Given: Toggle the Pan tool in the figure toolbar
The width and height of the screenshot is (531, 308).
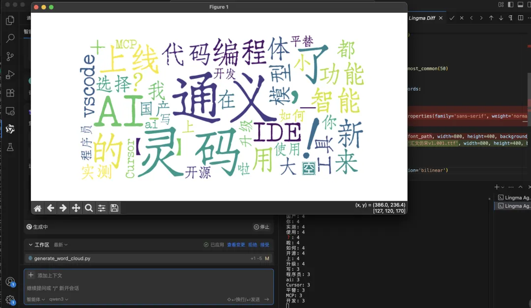Looking at the screenshot, I should [76, 208].
